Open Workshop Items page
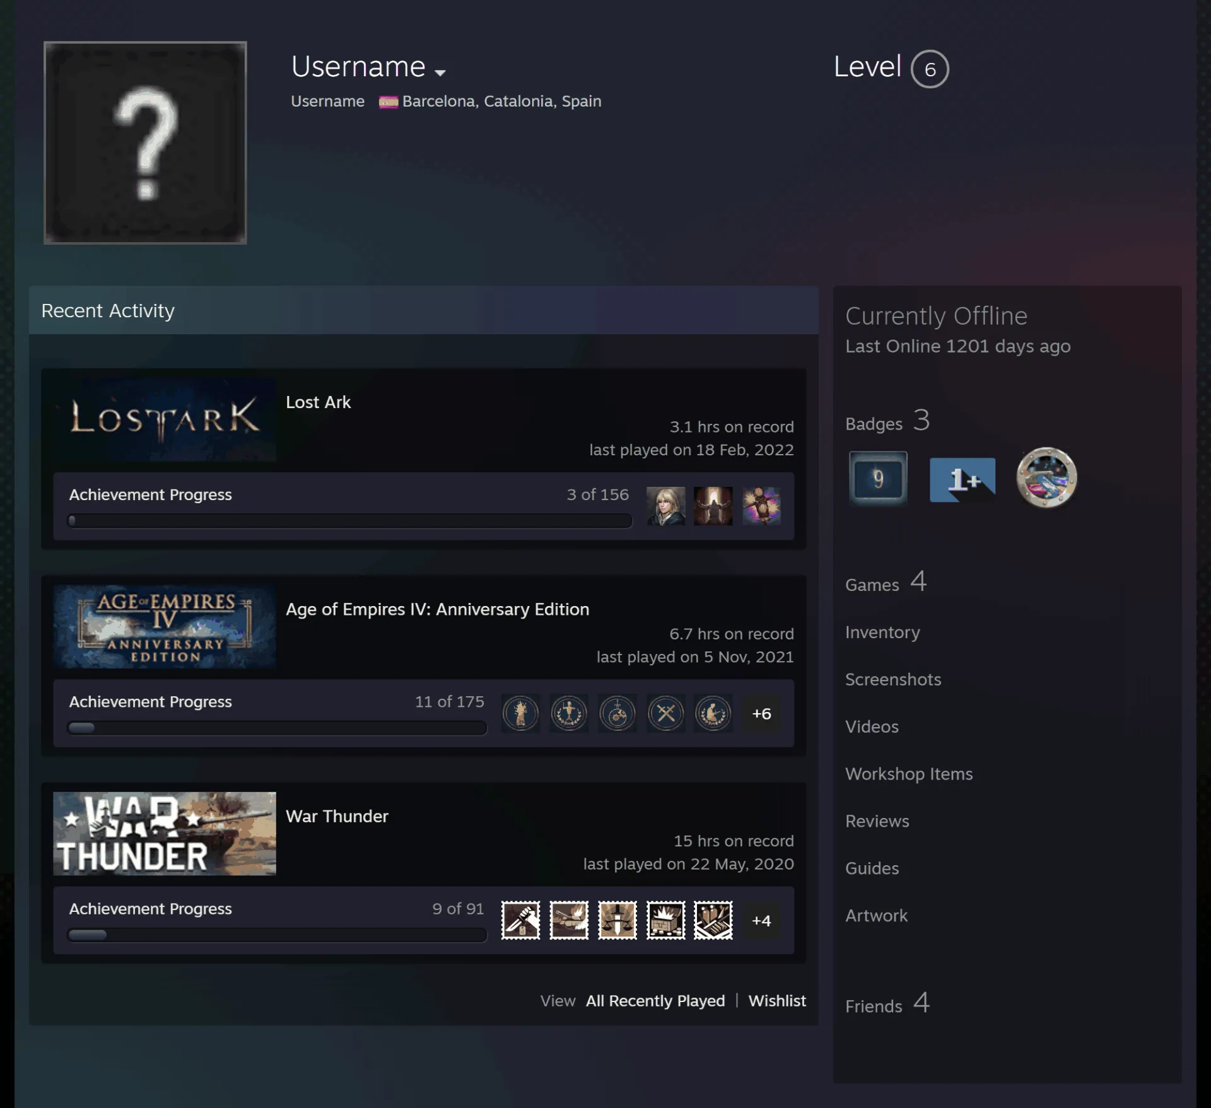This screenshot has height=1108, width=1211. click(909, 774)
